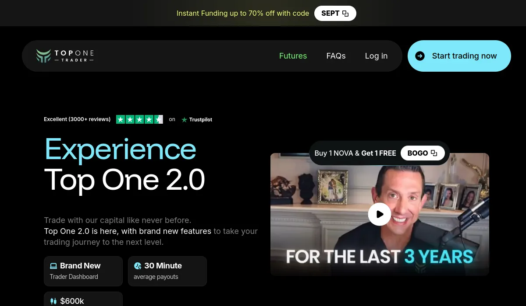Open the Log in link

click(377, 56)
